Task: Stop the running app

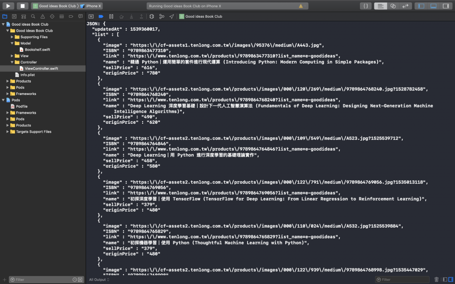Action: 23,6
